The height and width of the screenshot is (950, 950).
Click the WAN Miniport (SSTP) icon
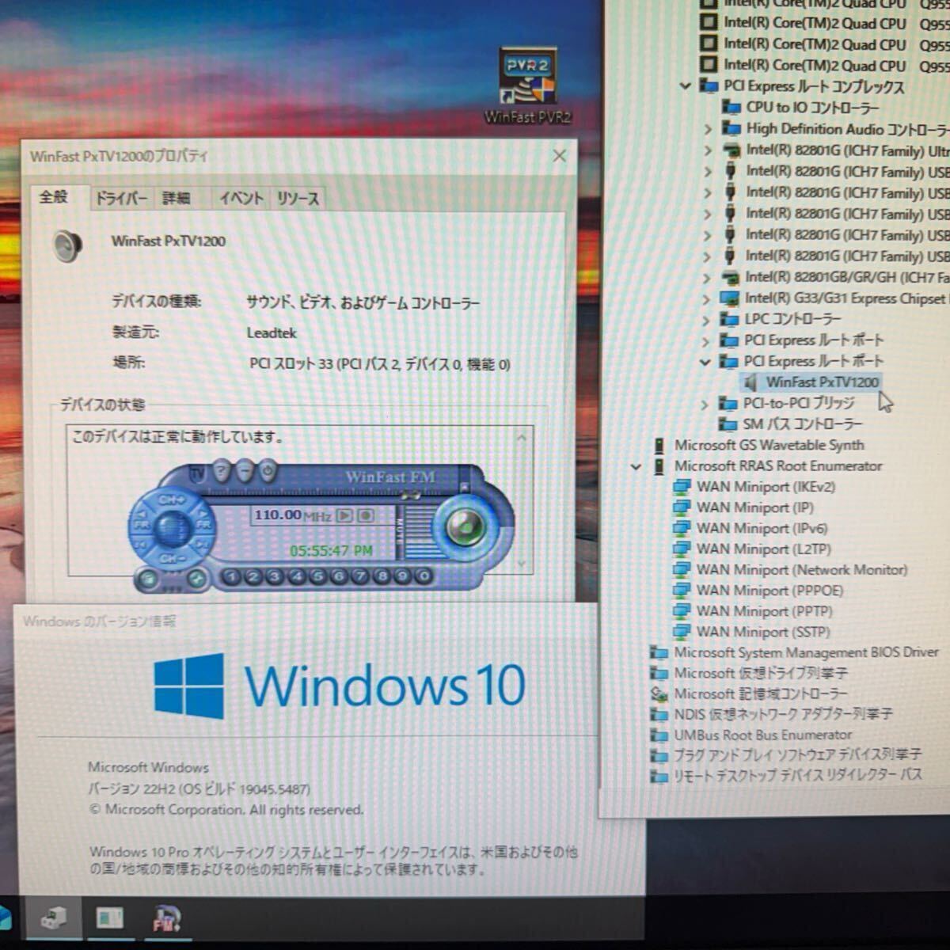click(681, 632)
